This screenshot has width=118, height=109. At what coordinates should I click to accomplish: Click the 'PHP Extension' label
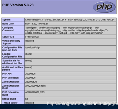click(x=10, y=78)
